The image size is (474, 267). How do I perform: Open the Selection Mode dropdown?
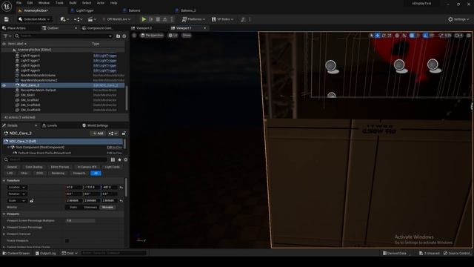tap(35, 19)
